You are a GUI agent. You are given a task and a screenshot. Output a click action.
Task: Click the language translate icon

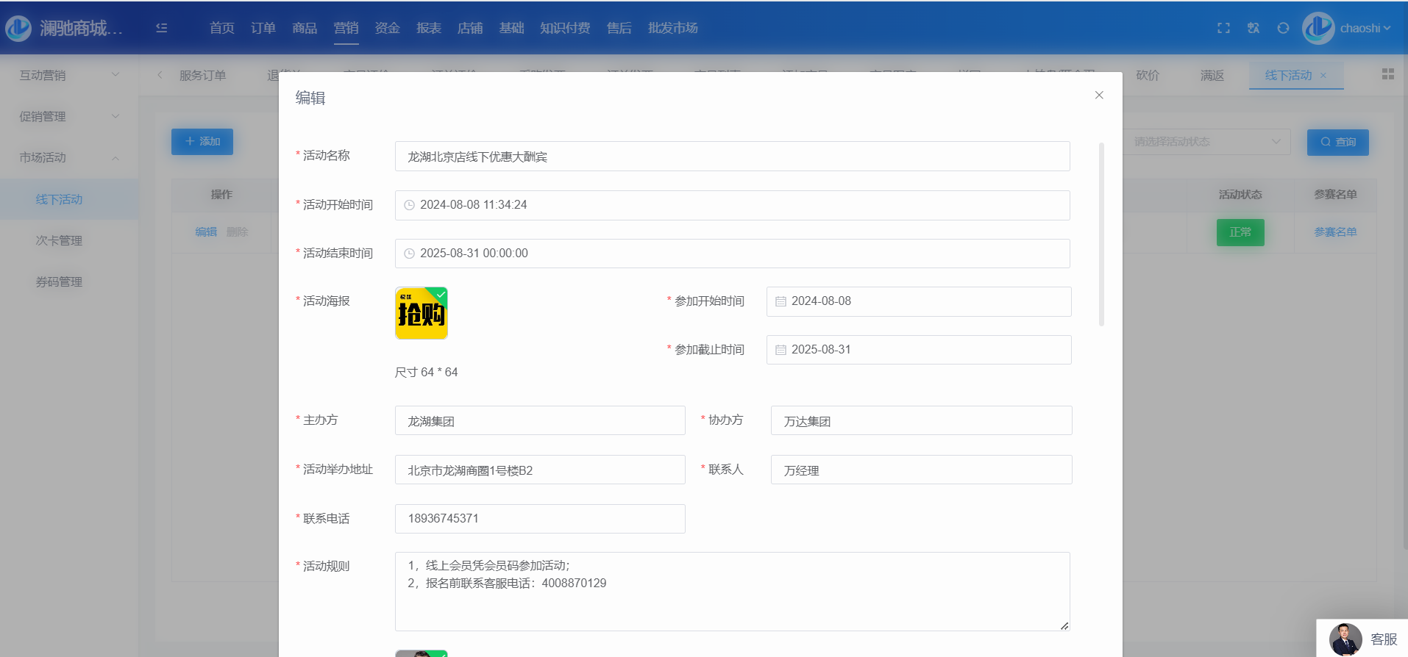pyautogui.click(x=1254, y=28)
